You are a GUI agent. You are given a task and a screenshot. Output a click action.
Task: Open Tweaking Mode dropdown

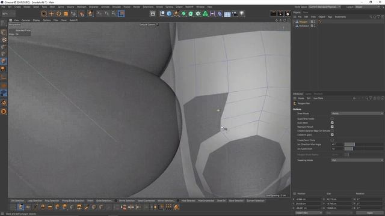coord(357,160)
